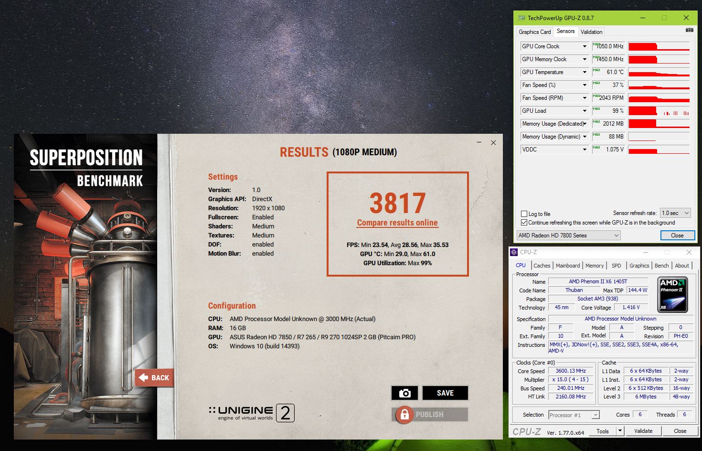The image size is (702, 451).
Task: Toggle Continue refreshing in background checkbox
Action: [x=524, y=223]
